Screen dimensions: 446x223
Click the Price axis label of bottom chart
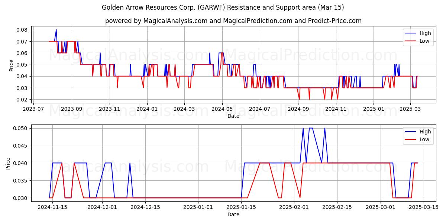[8, 163]
